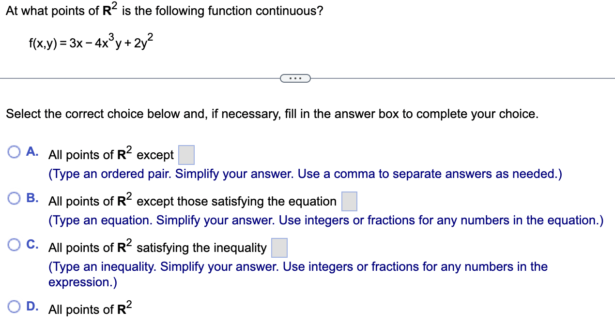The height and width of the screenshot is (324, 615).
Task: Click the question text about continuity on R²
Action: 165,10
